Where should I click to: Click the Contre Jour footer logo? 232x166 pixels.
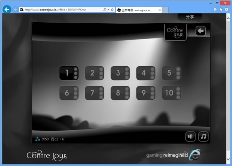click(47, 156)
